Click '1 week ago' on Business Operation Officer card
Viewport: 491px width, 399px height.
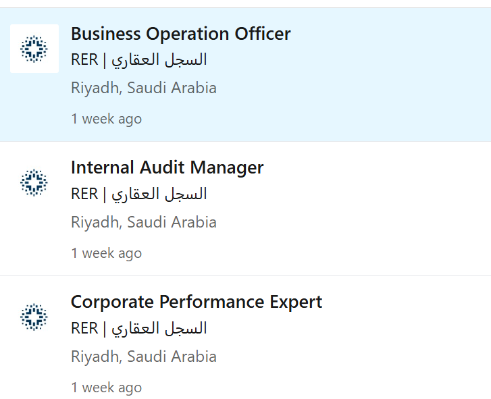(107, 119)
